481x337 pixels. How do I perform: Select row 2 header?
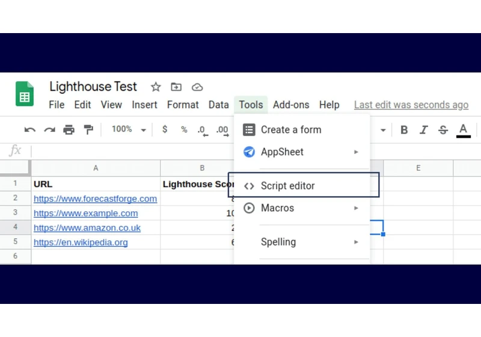click(x=15, y=198)
